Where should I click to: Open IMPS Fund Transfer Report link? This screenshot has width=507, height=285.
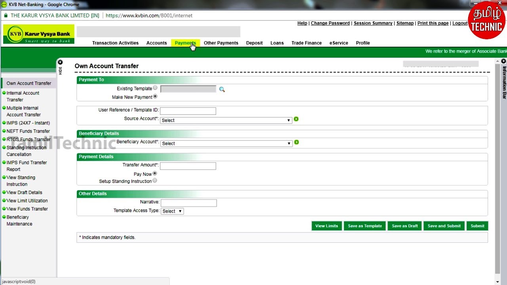27,166
